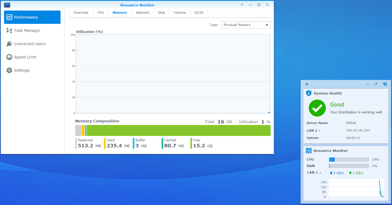This screenshot has height=205, width=392.
Task: Click the Speed Limit gauge icon
Action: (9, 57)
